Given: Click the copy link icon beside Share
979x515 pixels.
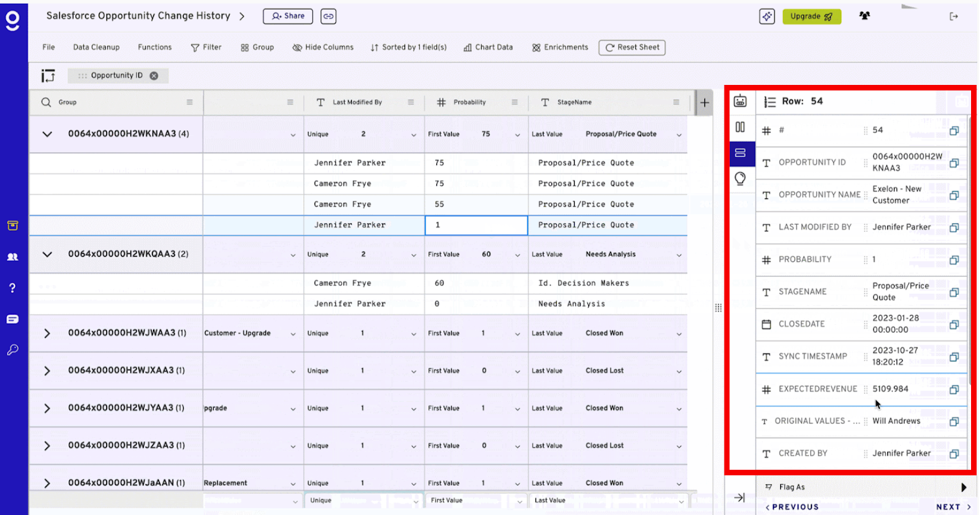Looking at the screenshot, I should pos(329,16).
